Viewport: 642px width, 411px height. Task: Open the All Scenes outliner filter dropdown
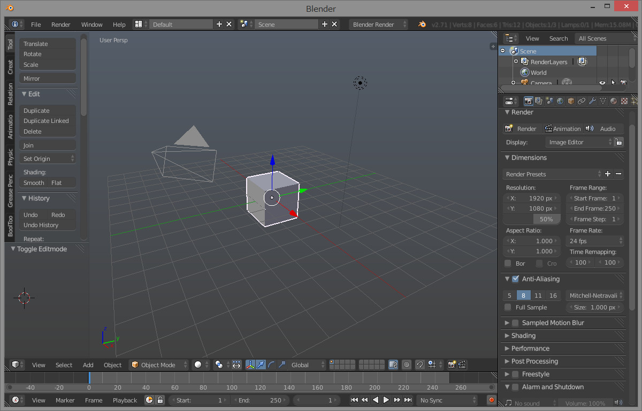click(605, 38)
